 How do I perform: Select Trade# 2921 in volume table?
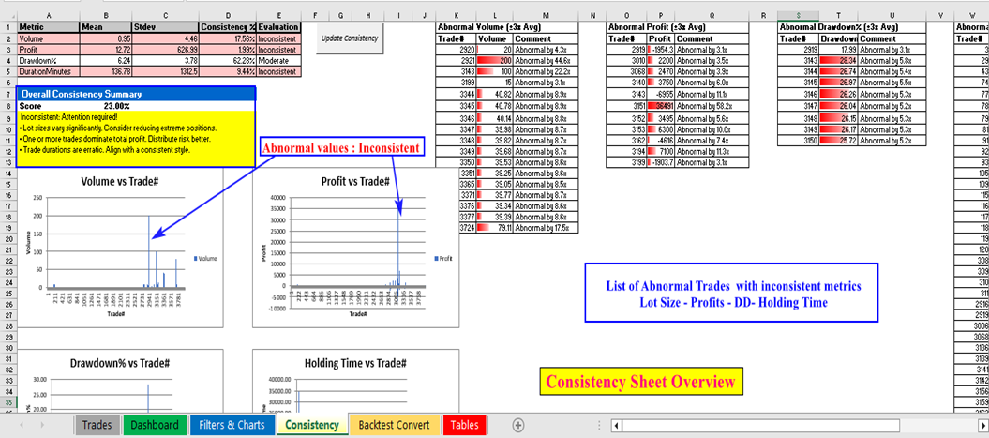456,61
